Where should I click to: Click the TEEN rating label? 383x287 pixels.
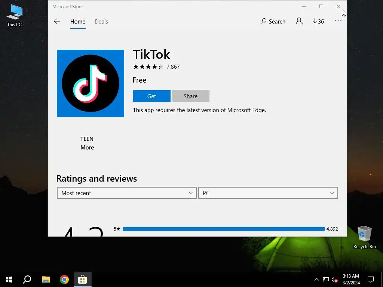[87, 139]
